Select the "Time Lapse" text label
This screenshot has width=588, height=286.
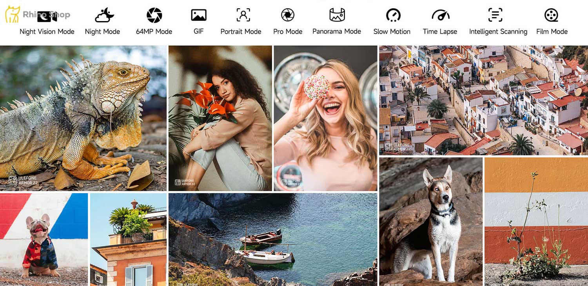pos(440,32)
